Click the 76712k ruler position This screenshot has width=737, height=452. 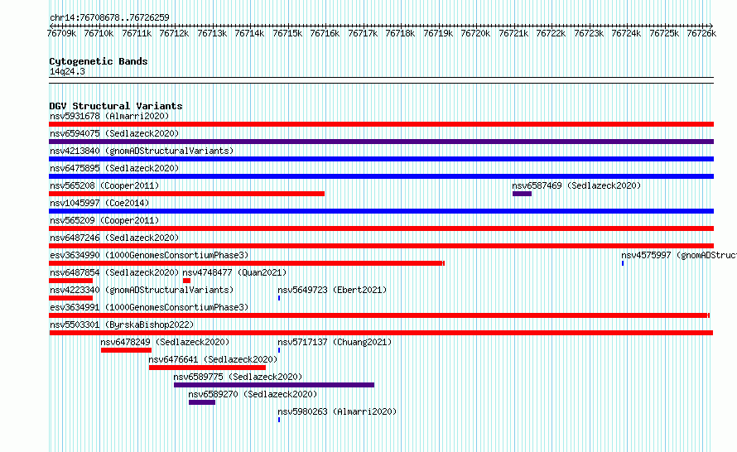[175, 33]
